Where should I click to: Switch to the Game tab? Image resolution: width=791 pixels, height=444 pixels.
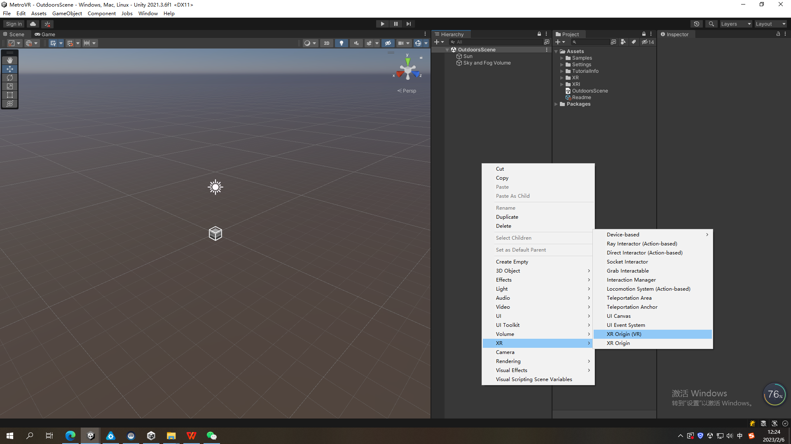[x=45, y=35]
